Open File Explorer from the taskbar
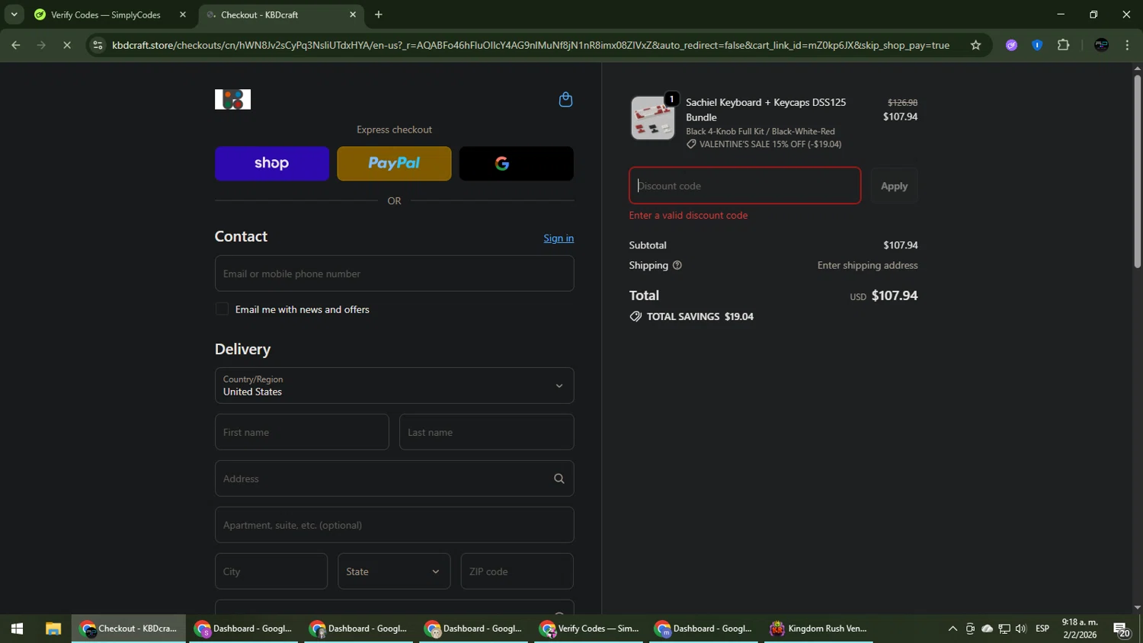Viewport: 1143px width, 643px height. point(53,629)
